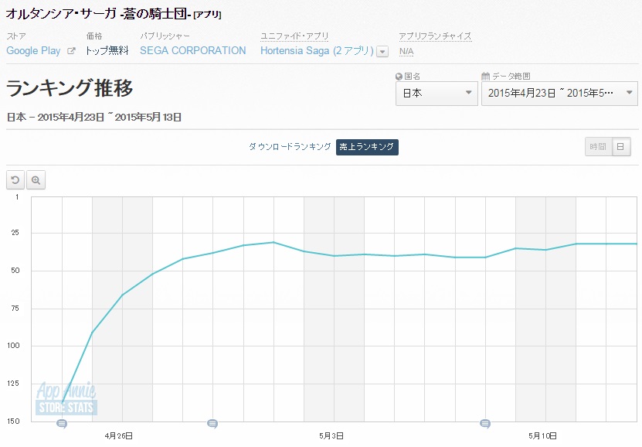Image resolution: width=642 pixels, height=447 pixels.
Task: Open the SEGA CORPORATION publisher link
Action: click(x=193, y=51)
